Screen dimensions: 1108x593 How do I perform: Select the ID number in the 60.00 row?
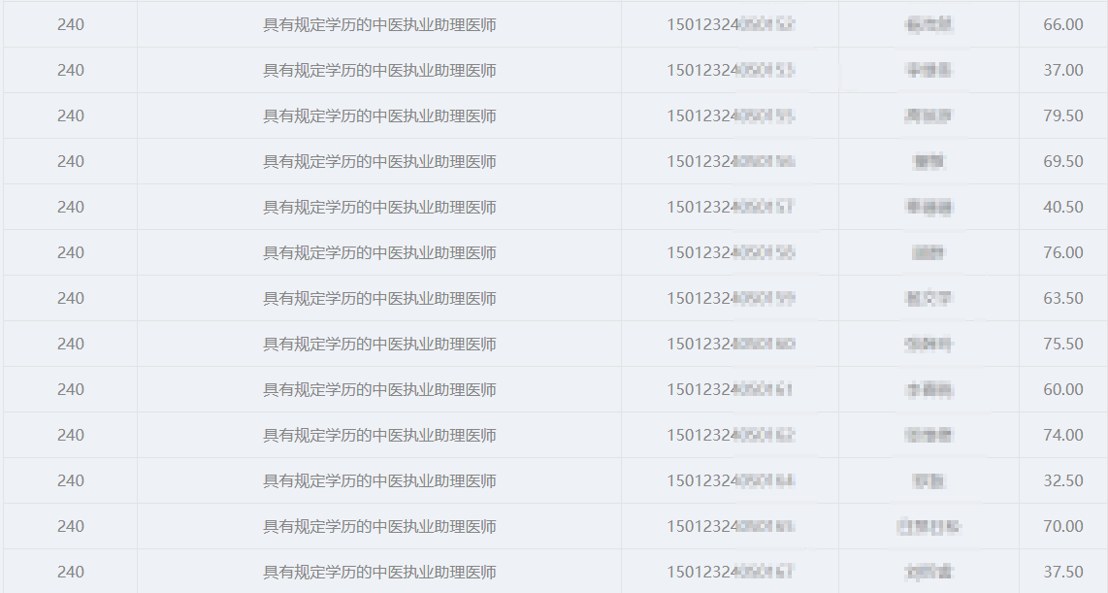click(x=730, y=389)
